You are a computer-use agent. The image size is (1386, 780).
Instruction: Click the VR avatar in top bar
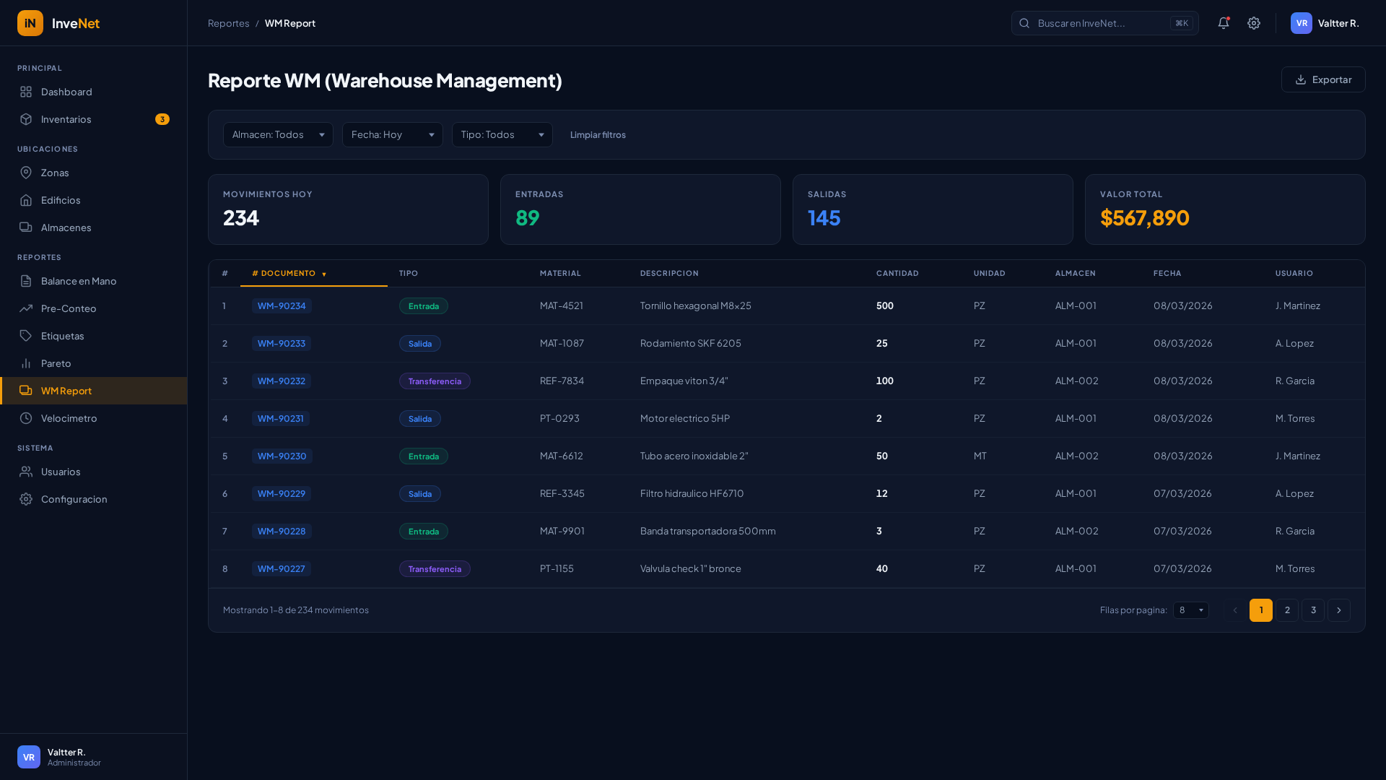pyautogui.click(x=1301, y=23)
